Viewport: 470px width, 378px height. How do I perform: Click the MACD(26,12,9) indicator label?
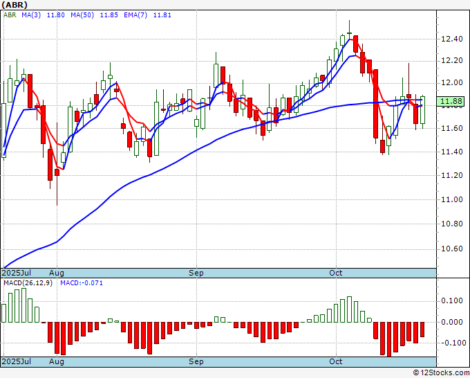tap(28, 283)
